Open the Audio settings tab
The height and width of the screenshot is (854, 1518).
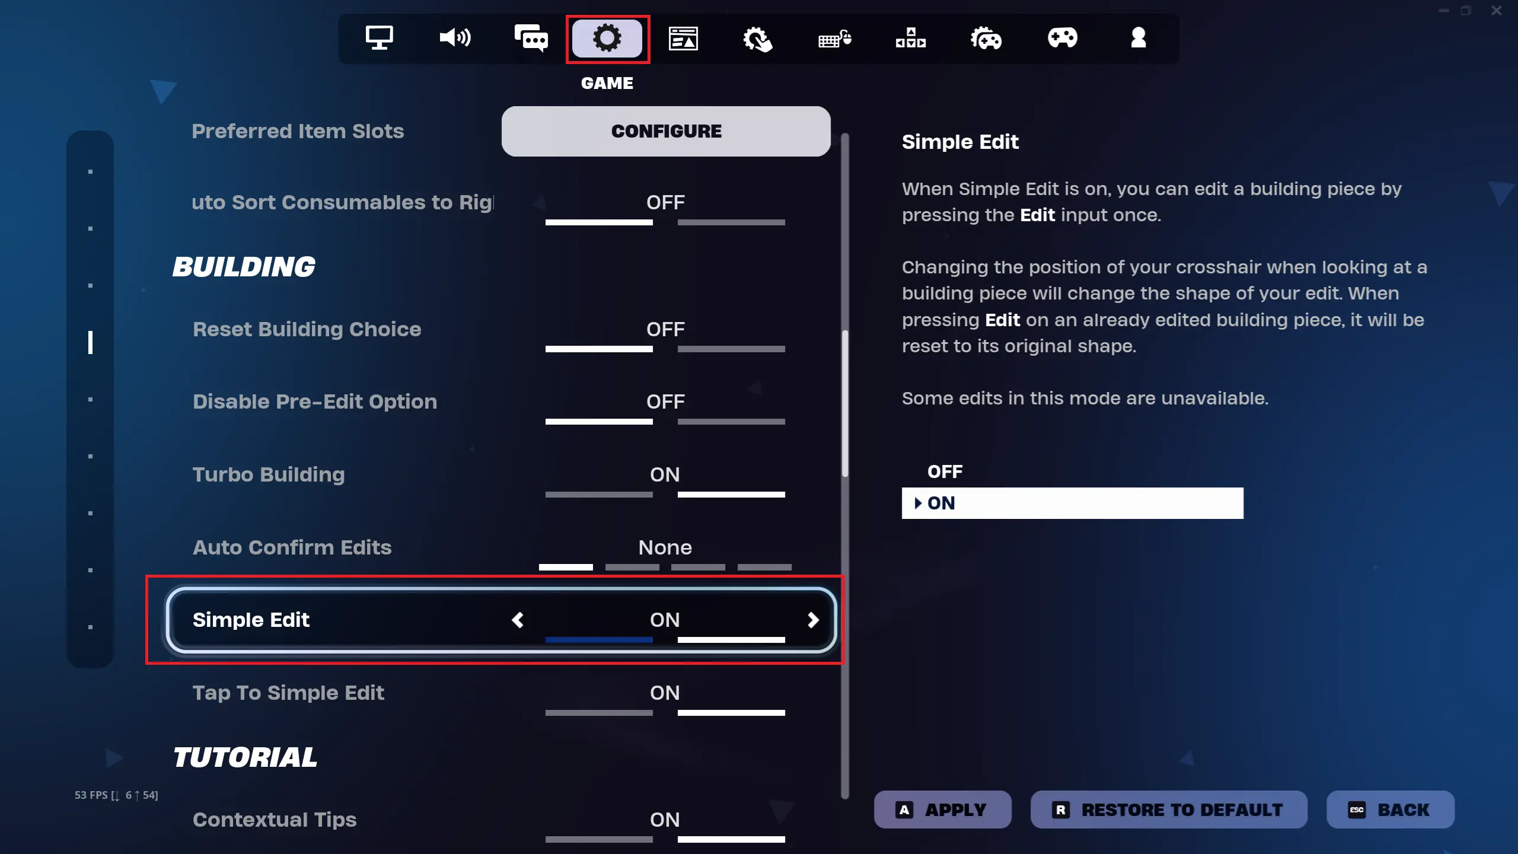point(455,39)
